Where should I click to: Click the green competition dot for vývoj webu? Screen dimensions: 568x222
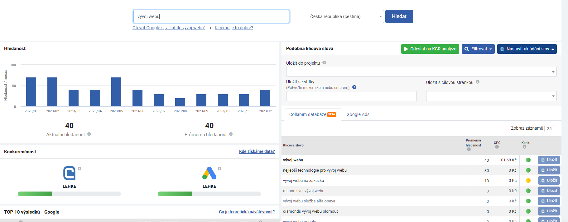tap(528, 160)
